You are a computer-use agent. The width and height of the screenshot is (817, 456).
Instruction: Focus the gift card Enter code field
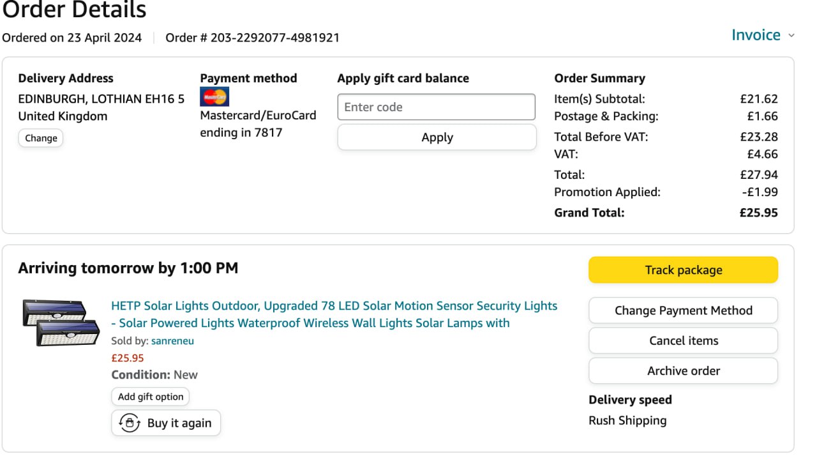coord(436,107)
